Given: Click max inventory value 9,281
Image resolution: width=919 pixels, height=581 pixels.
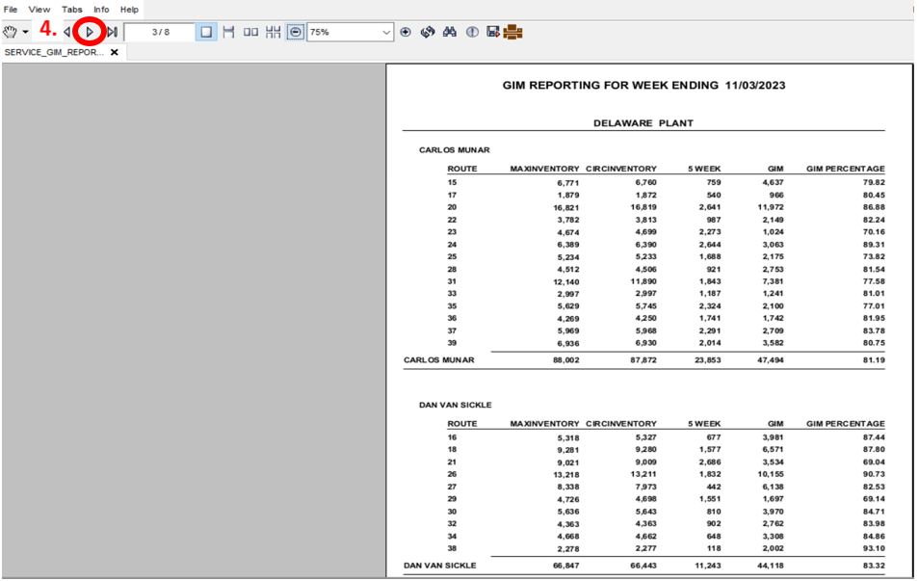Looking at the screenshot, I should tap(568, 450).
